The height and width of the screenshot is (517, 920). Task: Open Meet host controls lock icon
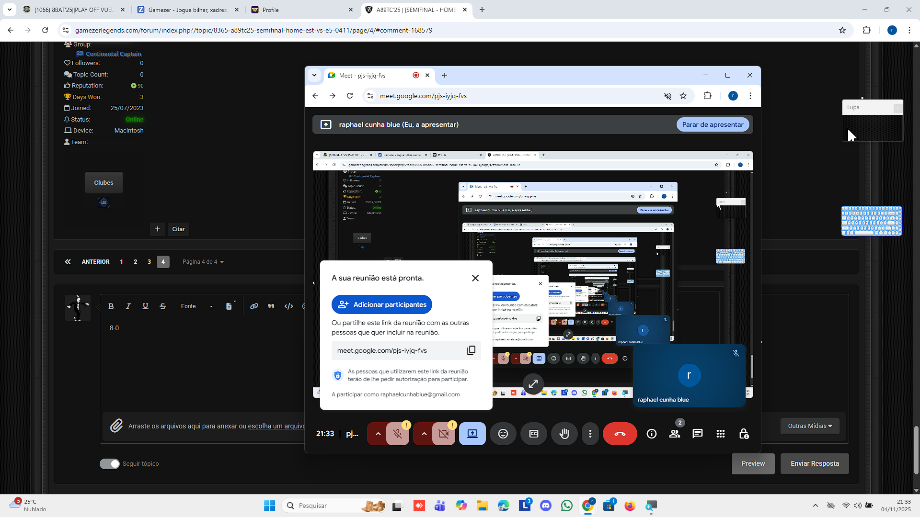coord(743,434)
